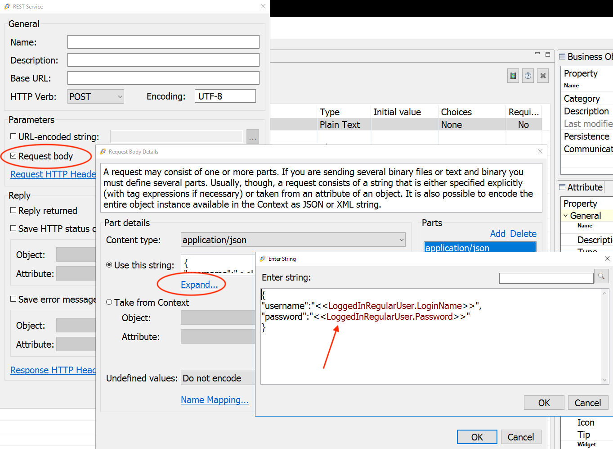
Task: Click the search field in Enter String dialog
Action: [546, 278]
